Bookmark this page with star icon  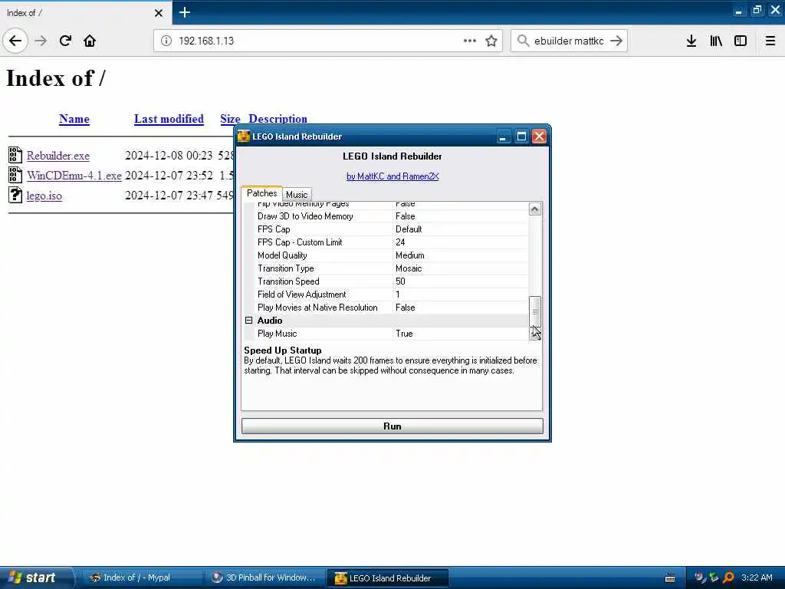[x=491, y=41]
